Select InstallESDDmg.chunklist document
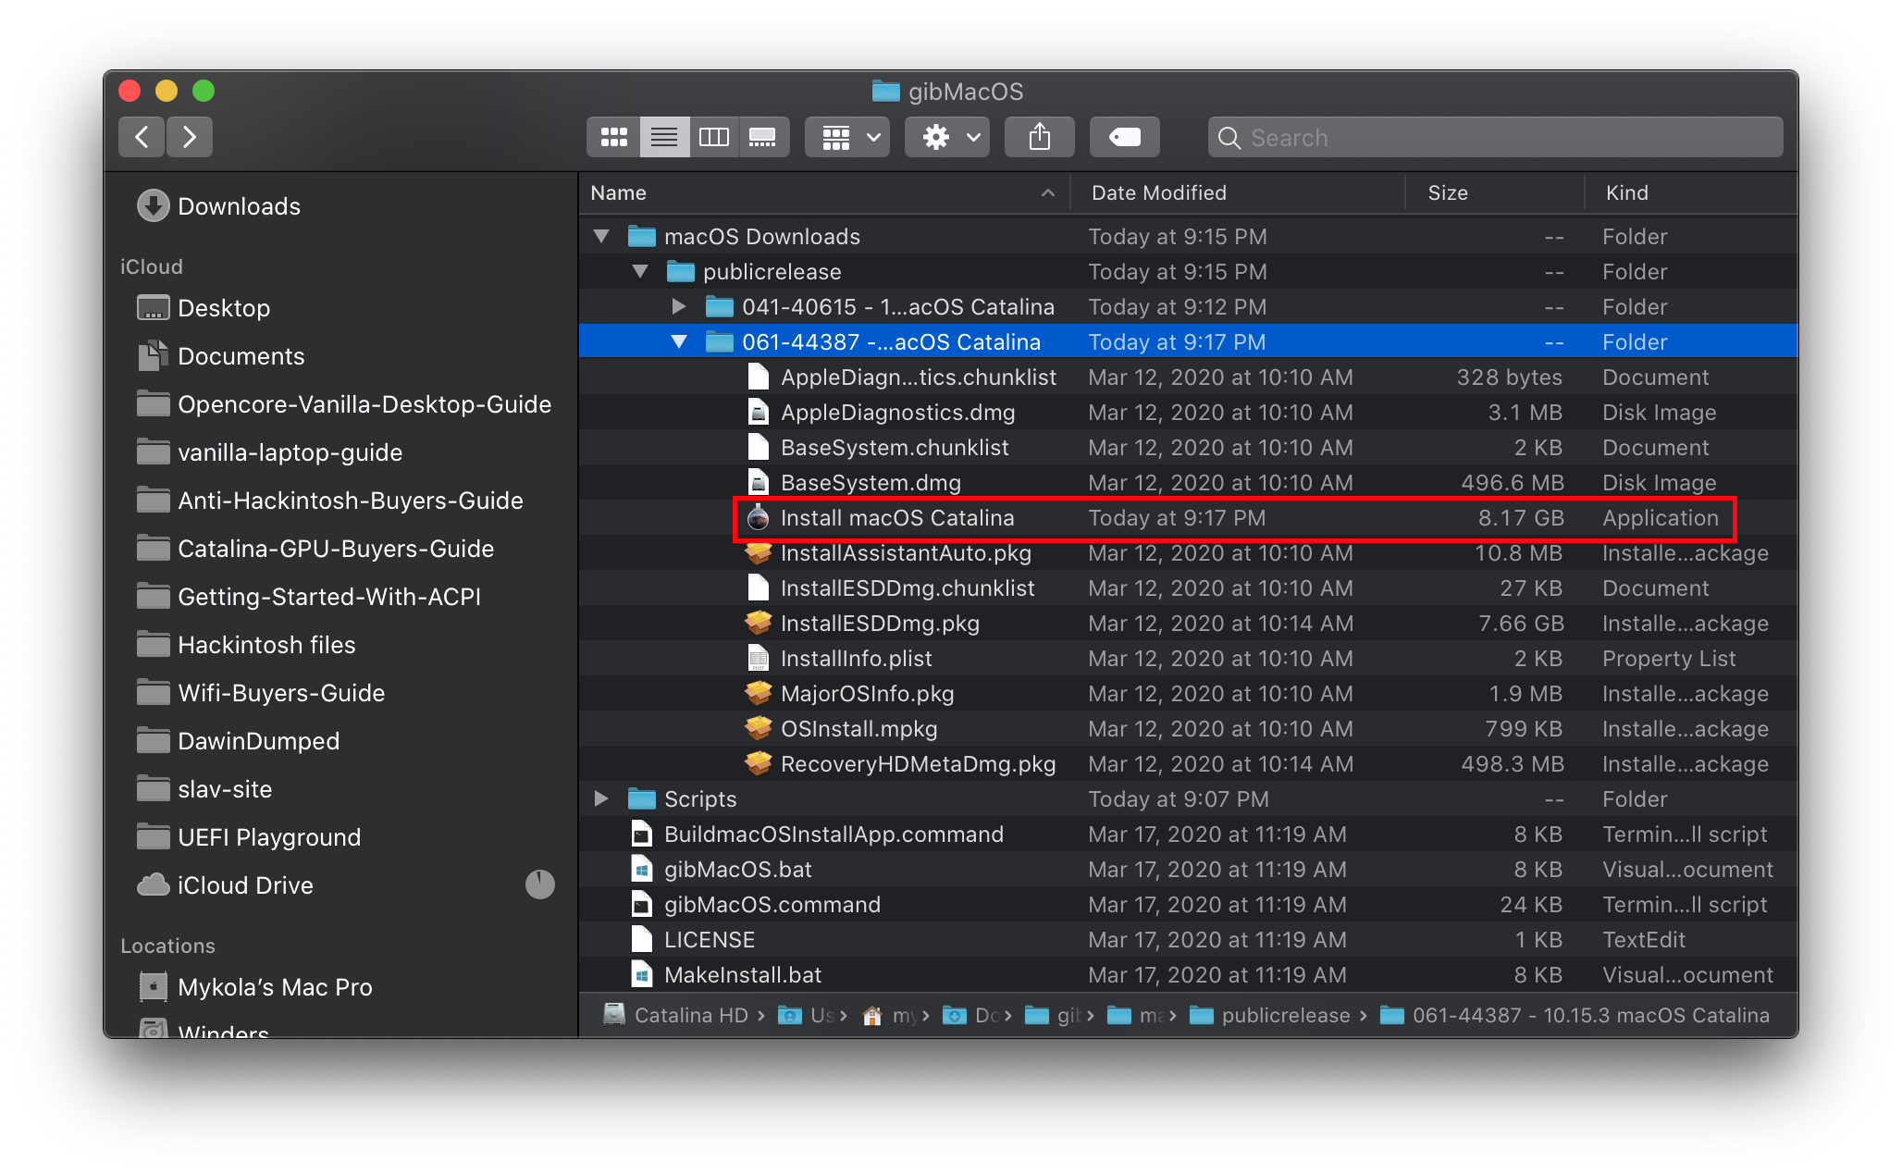Screen dimensions: 1902x1175 pos(1188,587)
